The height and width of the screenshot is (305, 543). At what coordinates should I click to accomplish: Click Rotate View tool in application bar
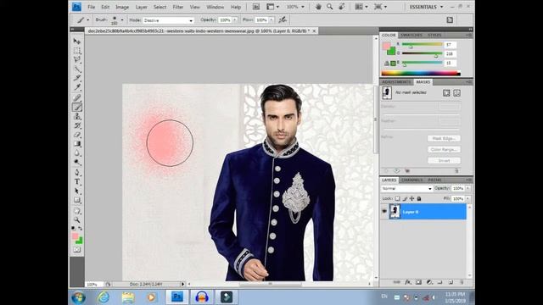[x=341, y=7]
